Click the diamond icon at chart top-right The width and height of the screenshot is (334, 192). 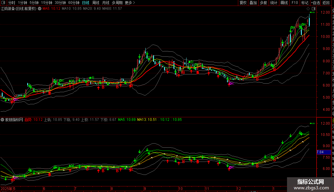pyautogui.click(x=308, y=9)
